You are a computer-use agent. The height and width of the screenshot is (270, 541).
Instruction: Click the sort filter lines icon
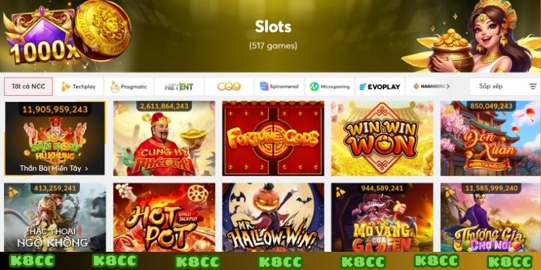tap(533, 86)
